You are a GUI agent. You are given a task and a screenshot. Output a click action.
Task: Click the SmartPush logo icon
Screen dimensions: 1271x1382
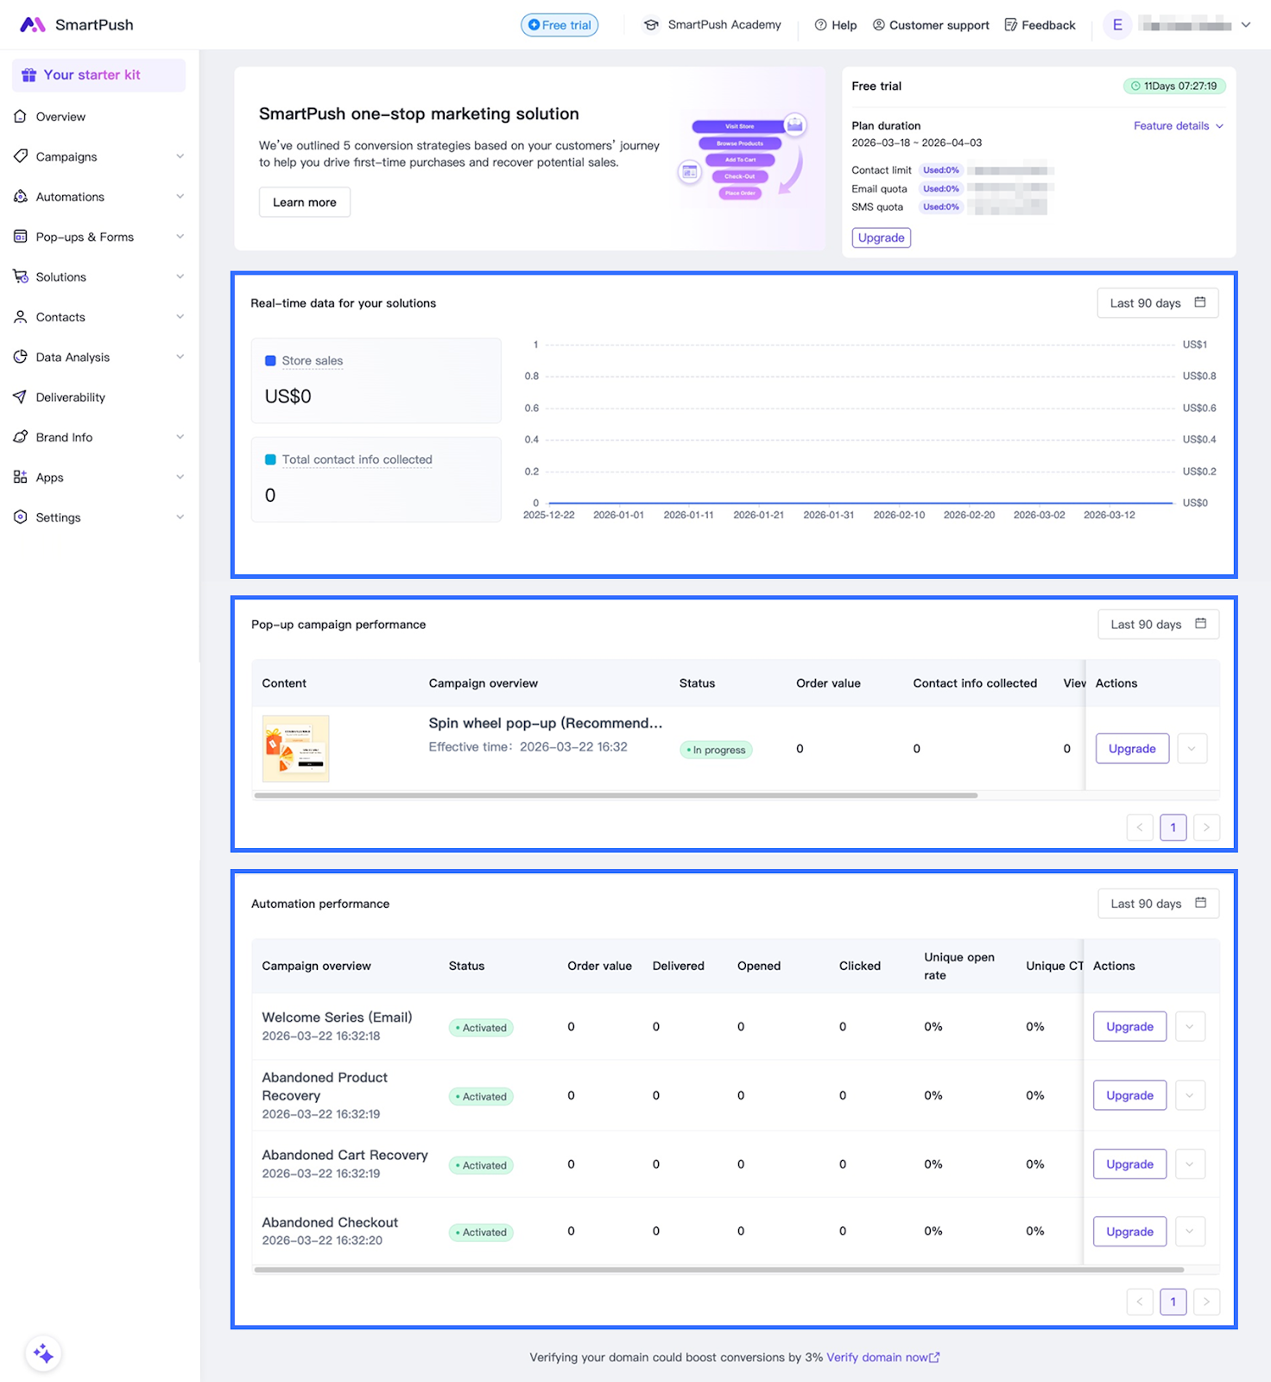[33, 25]
